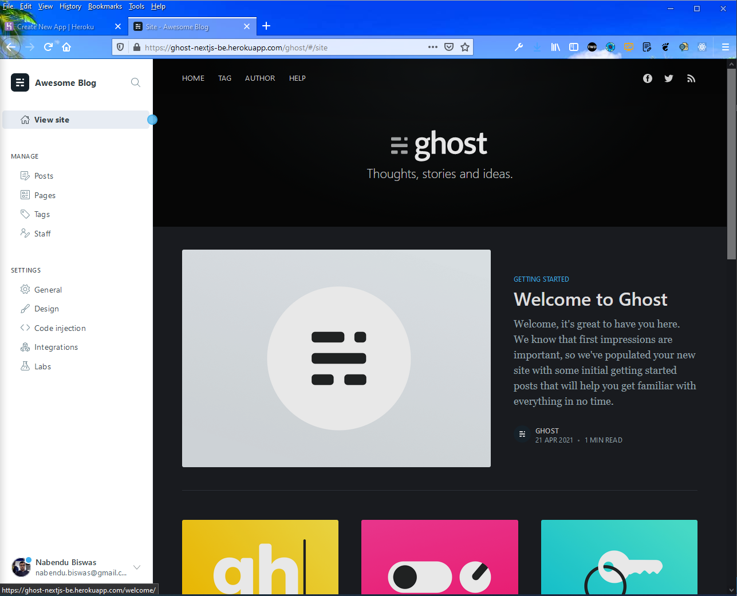Open the yellow post card thumbnail
The width and height of the screenshot is (737, 596).
[x=260, y=557]
